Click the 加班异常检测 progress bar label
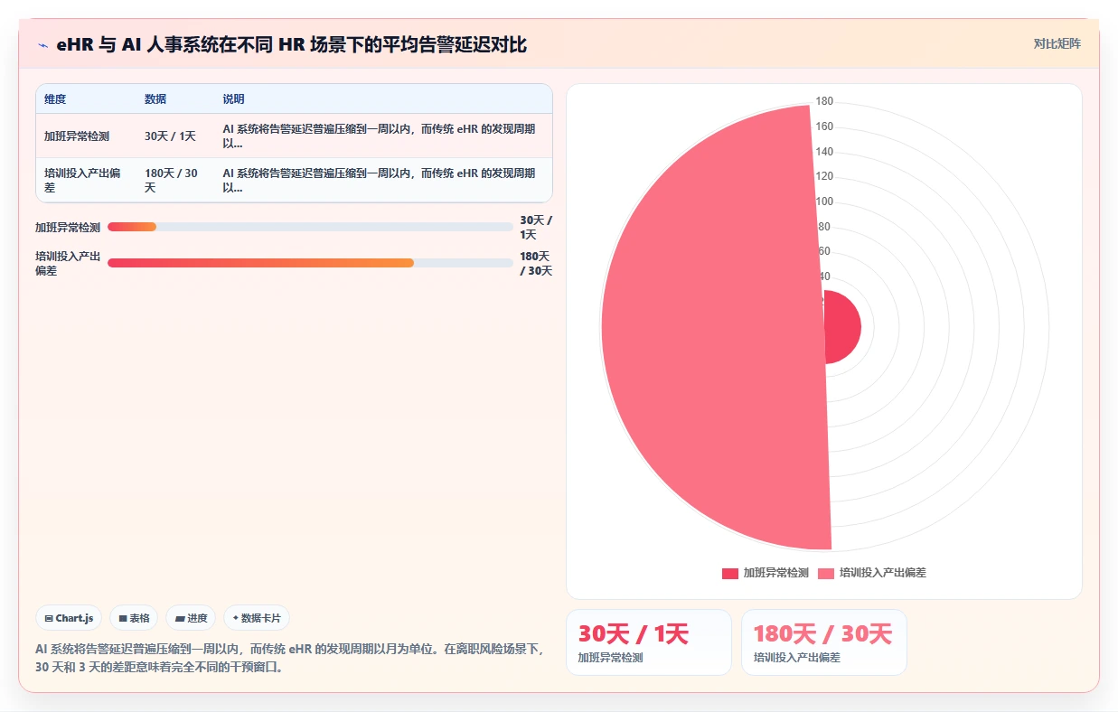The width and height of the screenshot is (1118, 712). click(68, 228)
